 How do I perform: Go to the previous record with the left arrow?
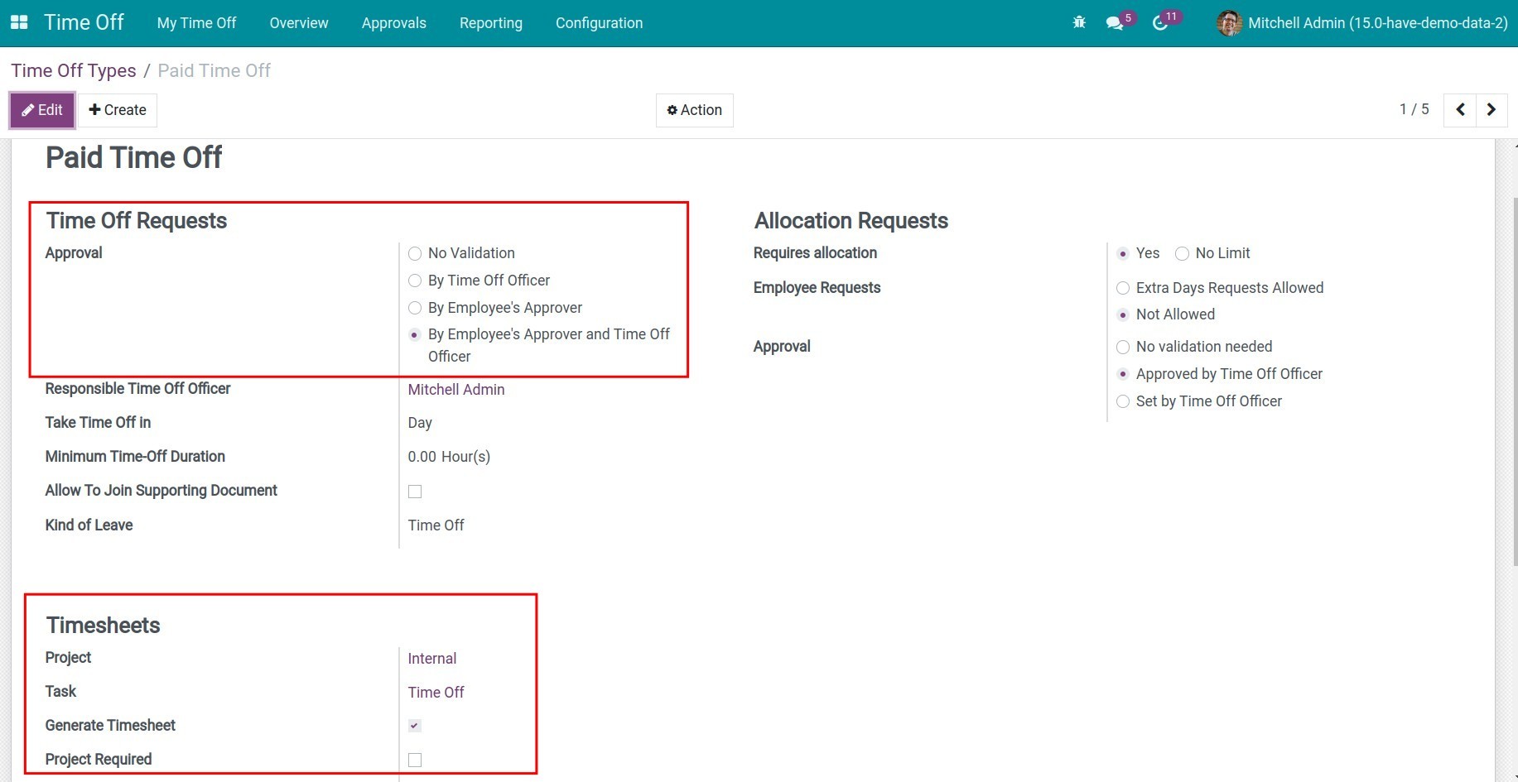(1460, 109)
